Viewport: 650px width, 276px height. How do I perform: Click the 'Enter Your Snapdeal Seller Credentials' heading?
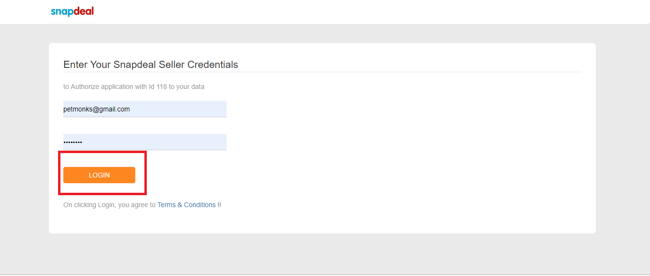(x=151, y=65)
